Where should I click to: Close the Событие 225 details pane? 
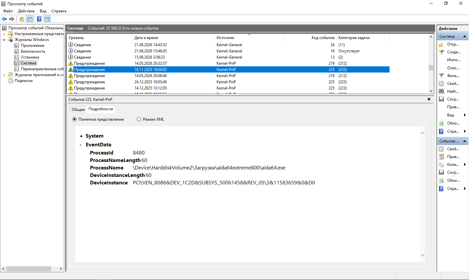pyautogui.click(x=429, y=99)
